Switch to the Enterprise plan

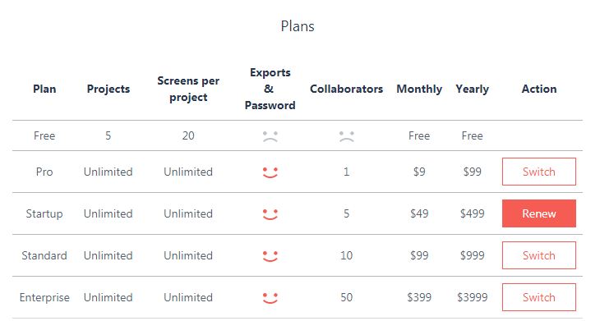coord(539,297)
